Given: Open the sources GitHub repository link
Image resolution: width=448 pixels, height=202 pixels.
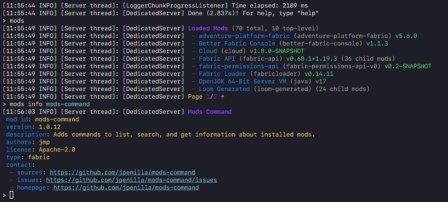Looking at the screenshot, I should coord(122,173).
